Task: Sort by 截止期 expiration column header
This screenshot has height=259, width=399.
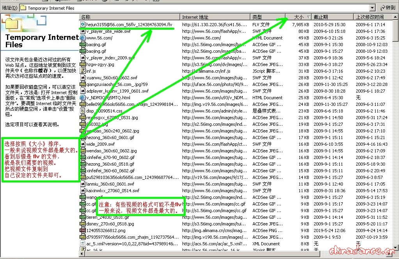Action: [332, 17]
